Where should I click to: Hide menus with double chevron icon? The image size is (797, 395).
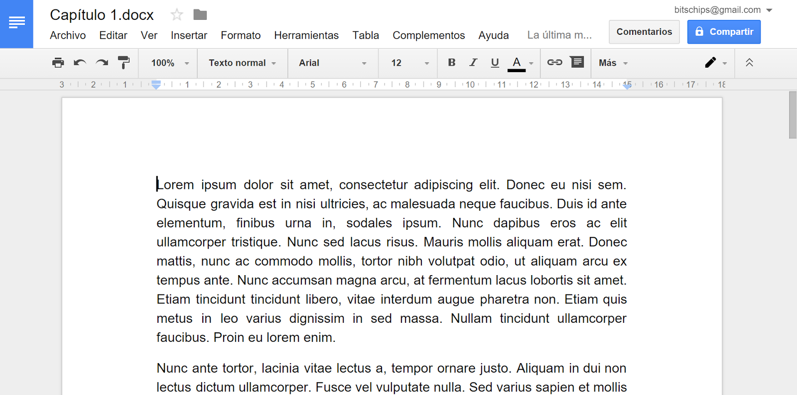[x=749, y=63]
